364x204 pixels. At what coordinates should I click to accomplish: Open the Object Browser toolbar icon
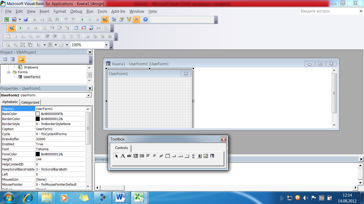[129, 19]
